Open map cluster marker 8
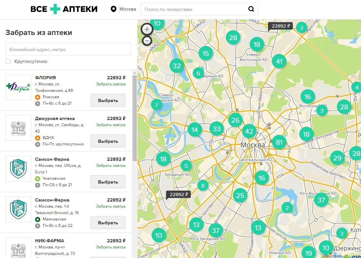 coord(203,185)
